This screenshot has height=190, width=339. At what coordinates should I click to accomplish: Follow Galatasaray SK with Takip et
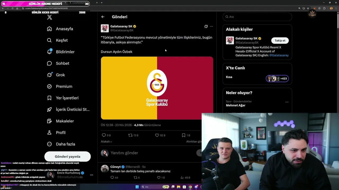(280, 40)
